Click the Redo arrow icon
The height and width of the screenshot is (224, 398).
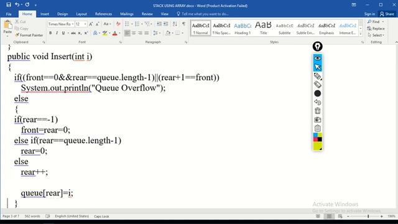[27, 5]
